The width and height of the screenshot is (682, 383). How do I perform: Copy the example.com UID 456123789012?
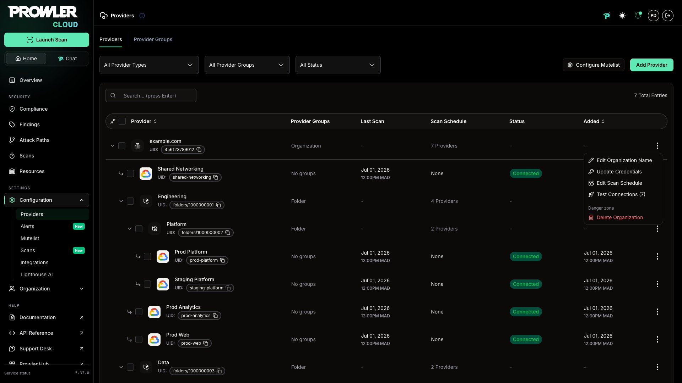click(x=199, y=150)
